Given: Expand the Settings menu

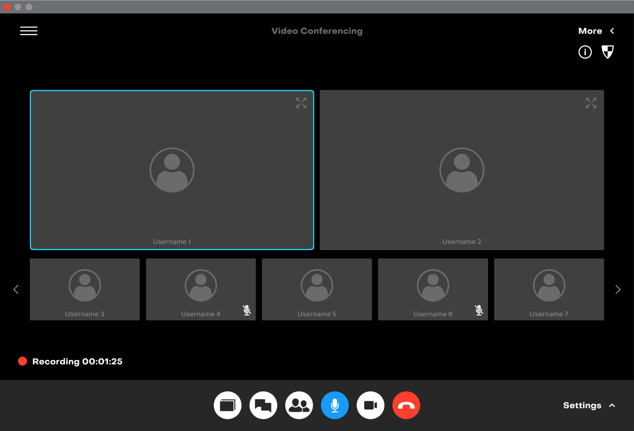Looking at the screenshot, I should click(589, 405).
